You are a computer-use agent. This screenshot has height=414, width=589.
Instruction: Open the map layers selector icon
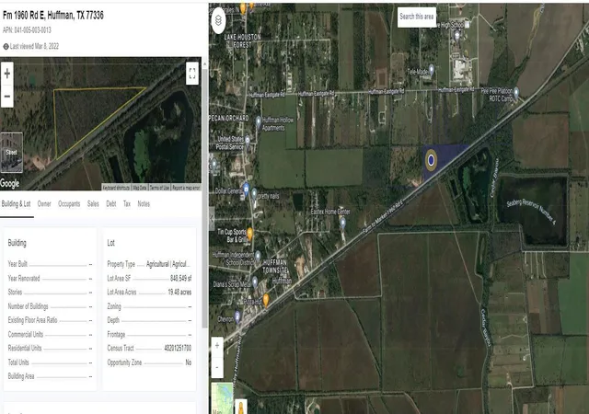219,20
